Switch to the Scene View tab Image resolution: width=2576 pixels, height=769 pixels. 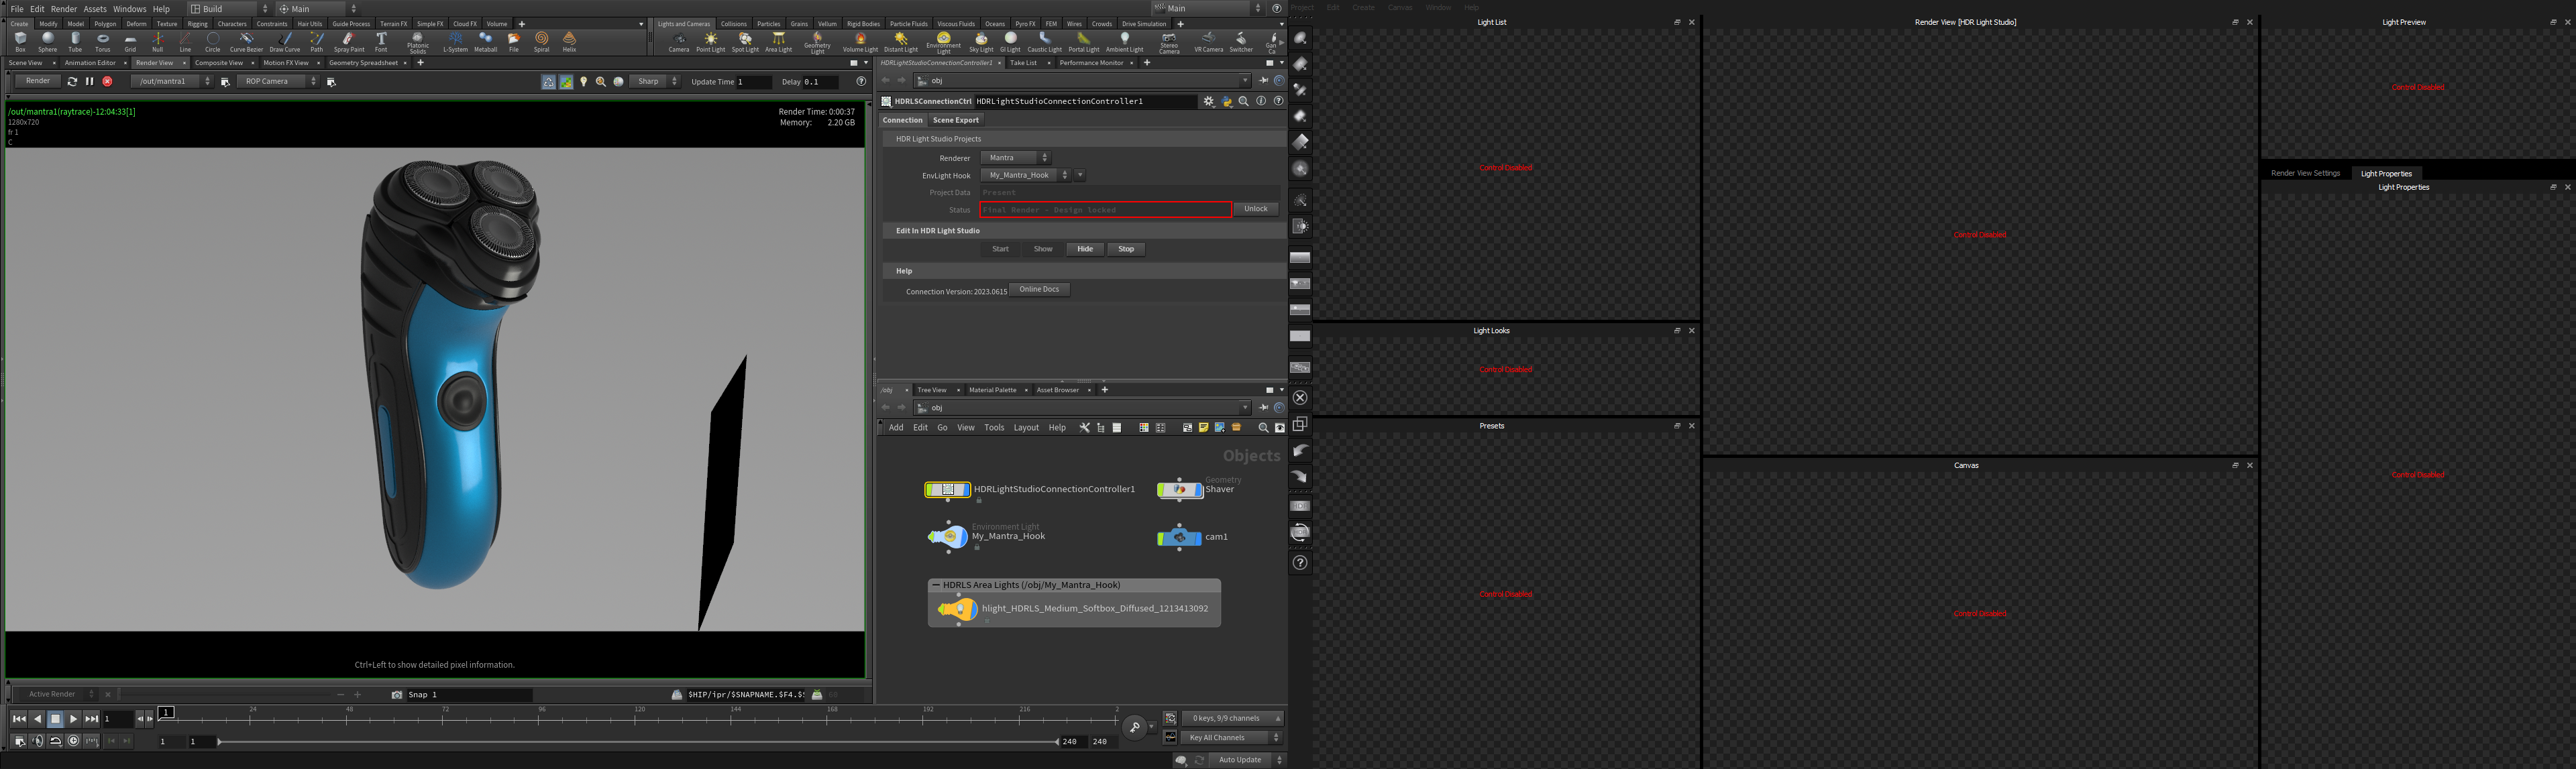25,63
